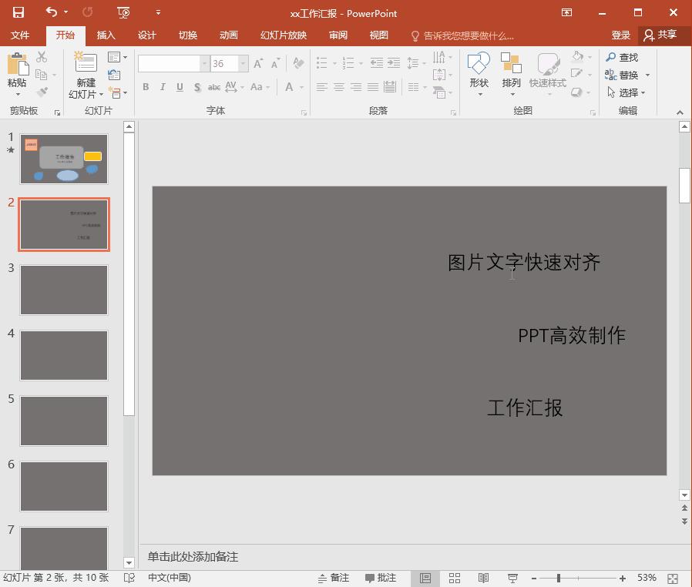692x587 pixels.
Task: Open 新建幻灯片 to add a slide
Action: (x=85, y=74)
